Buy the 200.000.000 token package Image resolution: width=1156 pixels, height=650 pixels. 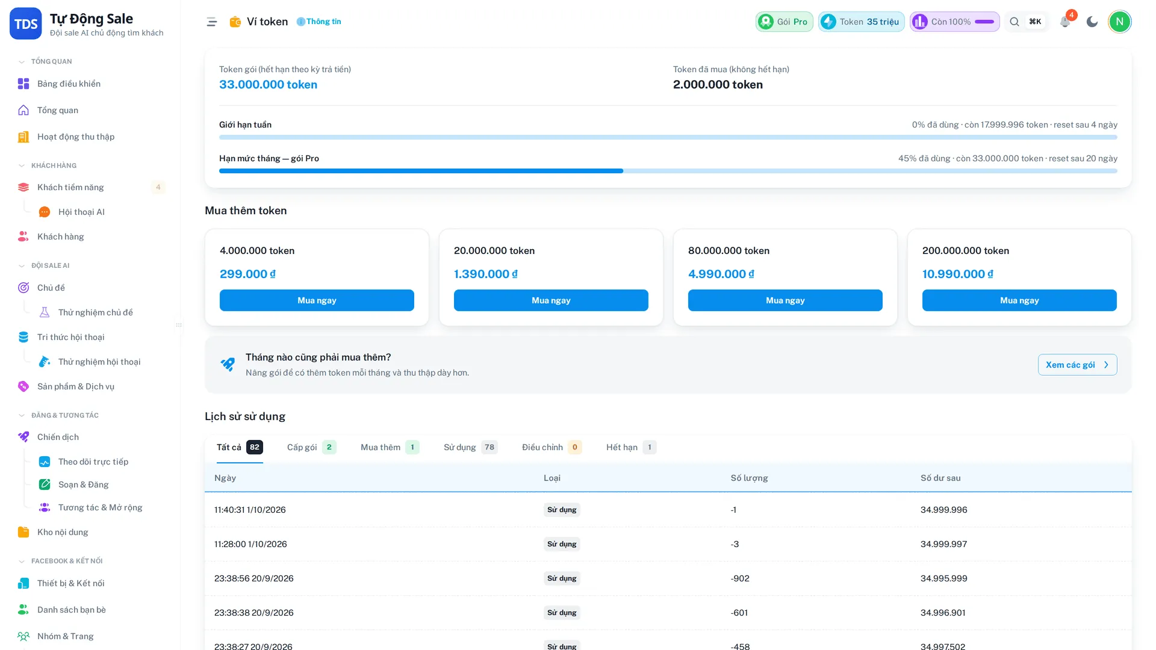click(x=1019, y=300)
